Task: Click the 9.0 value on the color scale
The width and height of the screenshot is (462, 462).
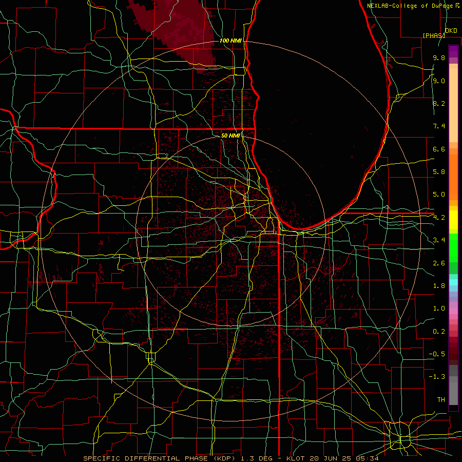Action: tap(439, 81)
